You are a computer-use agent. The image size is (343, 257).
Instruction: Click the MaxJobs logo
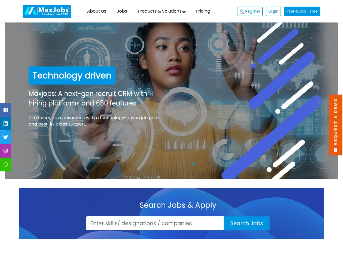[47, 11]
